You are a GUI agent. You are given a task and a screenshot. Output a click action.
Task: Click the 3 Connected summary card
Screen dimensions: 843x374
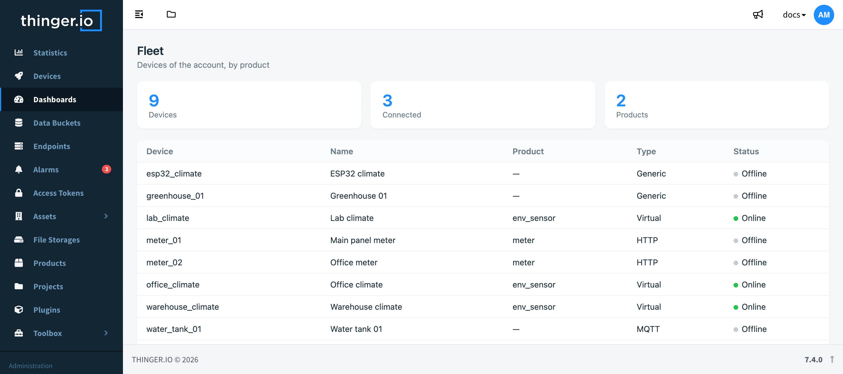[x=483, y=105]
